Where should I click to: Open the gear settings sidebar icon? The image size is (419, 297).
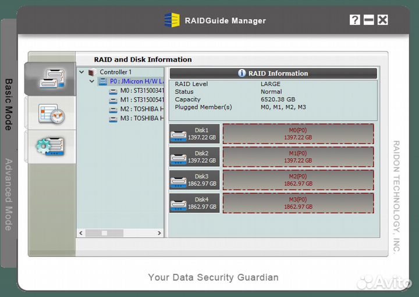[x=51, y=147]
